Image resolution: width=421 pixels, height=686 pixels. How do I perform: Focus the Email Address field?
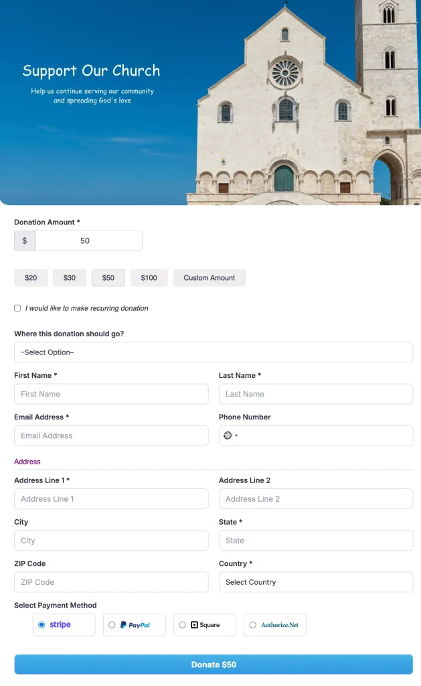111,435
